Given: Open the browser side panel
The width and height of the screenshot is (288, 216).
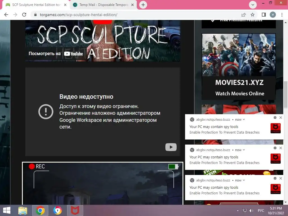Looking at the screenshot, I should click(264, 15).
